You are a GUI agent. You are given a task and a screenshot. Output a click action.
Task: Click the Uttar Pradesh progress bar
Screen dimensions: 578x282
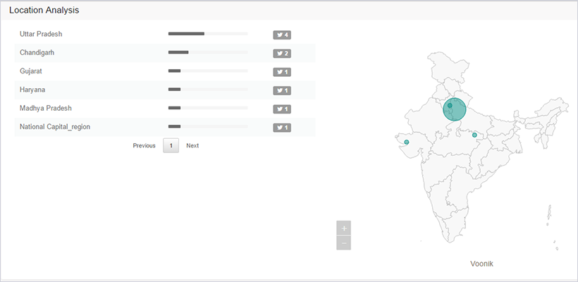[208, 33]
